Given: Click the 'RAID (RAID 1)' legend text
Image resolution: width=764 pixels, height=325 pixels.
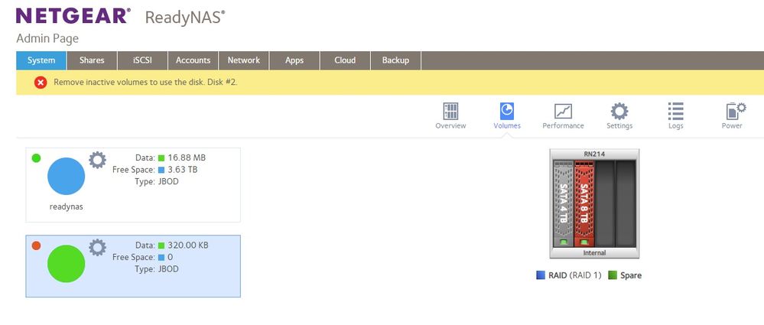Looking at the screenshot, I should tap(575, 275).
